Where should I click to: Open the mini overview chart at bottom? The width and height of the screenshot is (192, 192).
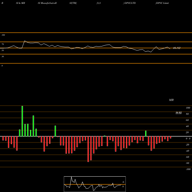coord(95,184)
